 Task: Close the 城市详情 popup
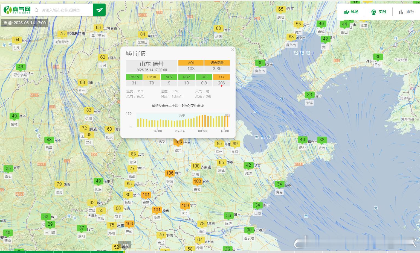click(x=233, y=49)
